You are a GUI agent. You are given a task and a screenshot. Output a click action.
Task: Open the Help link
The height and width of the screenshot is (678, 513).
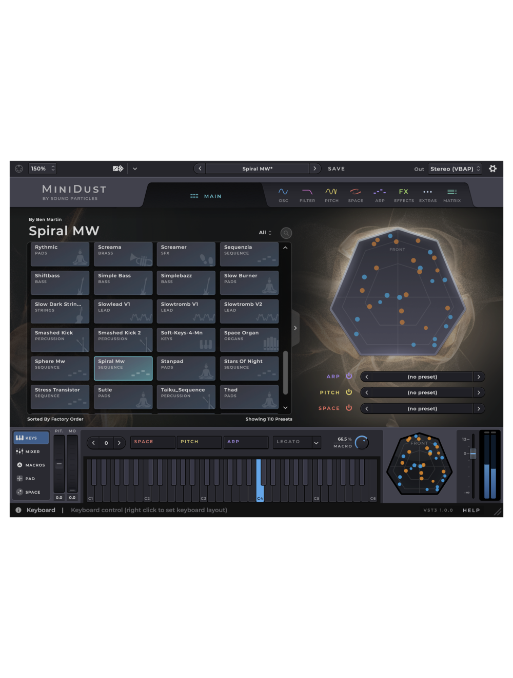471,510
